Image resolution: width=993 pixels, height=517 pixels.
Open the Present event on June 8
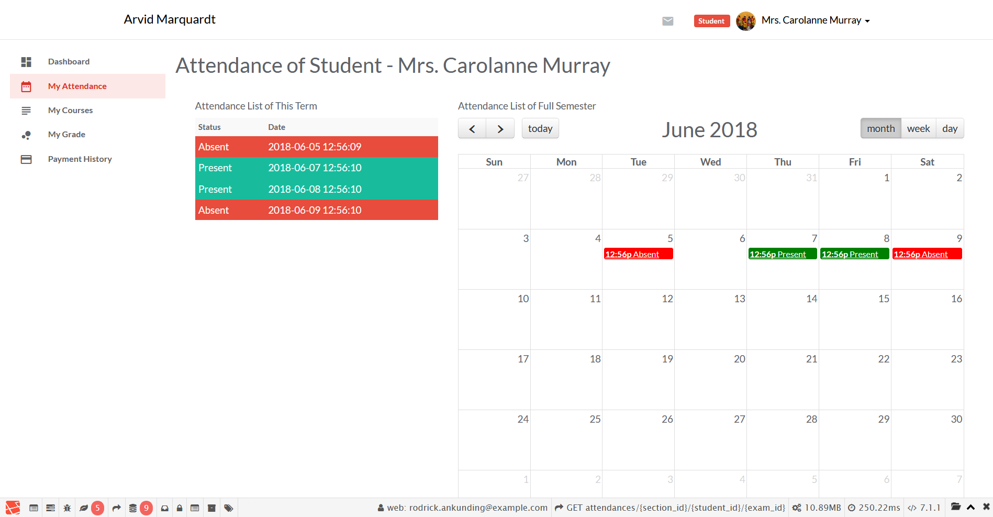pyautogui.click(x=855, y=254)
